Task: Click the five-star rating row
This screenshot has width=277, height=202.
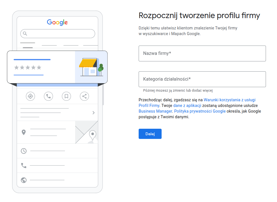Action: [x=28, y=67]
